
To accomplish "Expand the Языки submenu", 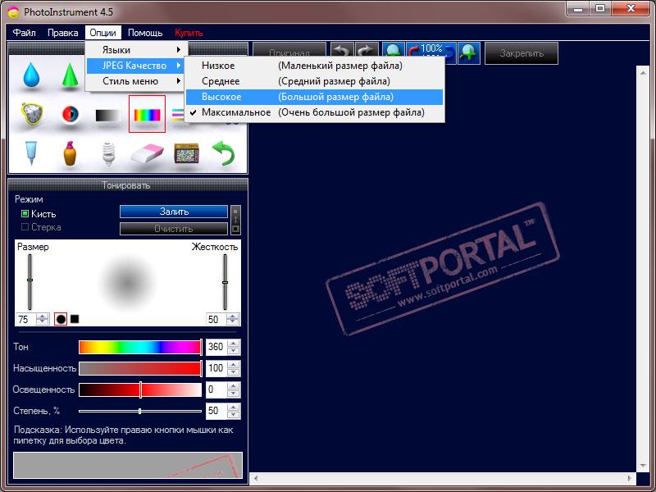I will [x=136, y=50].
